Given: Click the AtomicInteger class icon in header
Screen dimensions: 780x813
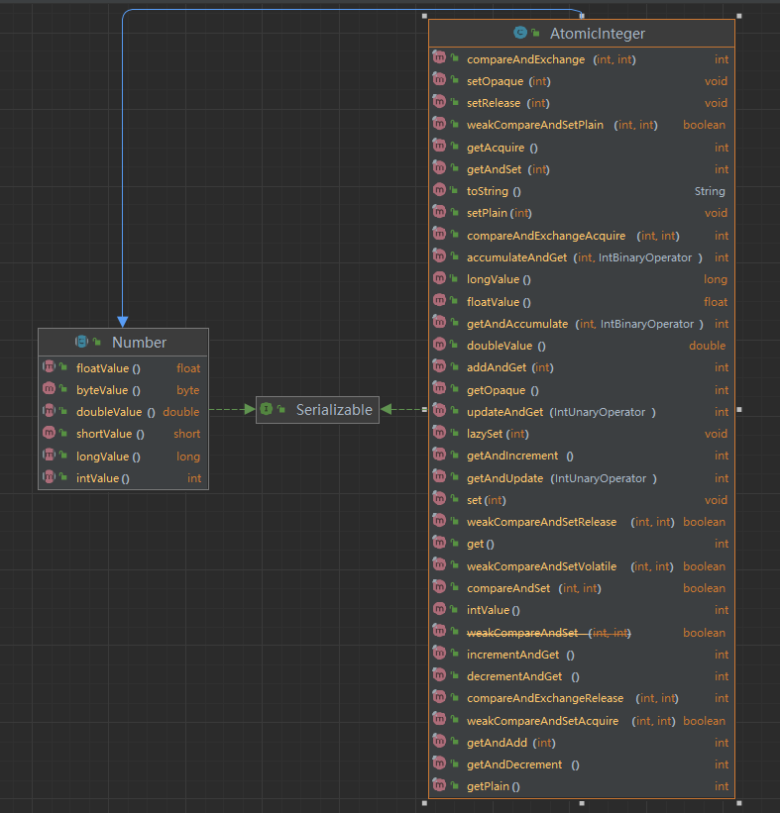Looking at the screenshot, I should [x=519, y=34].
